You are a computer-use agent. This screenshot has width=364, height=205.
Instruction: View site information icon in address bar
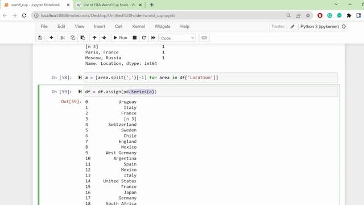point(36,15)
